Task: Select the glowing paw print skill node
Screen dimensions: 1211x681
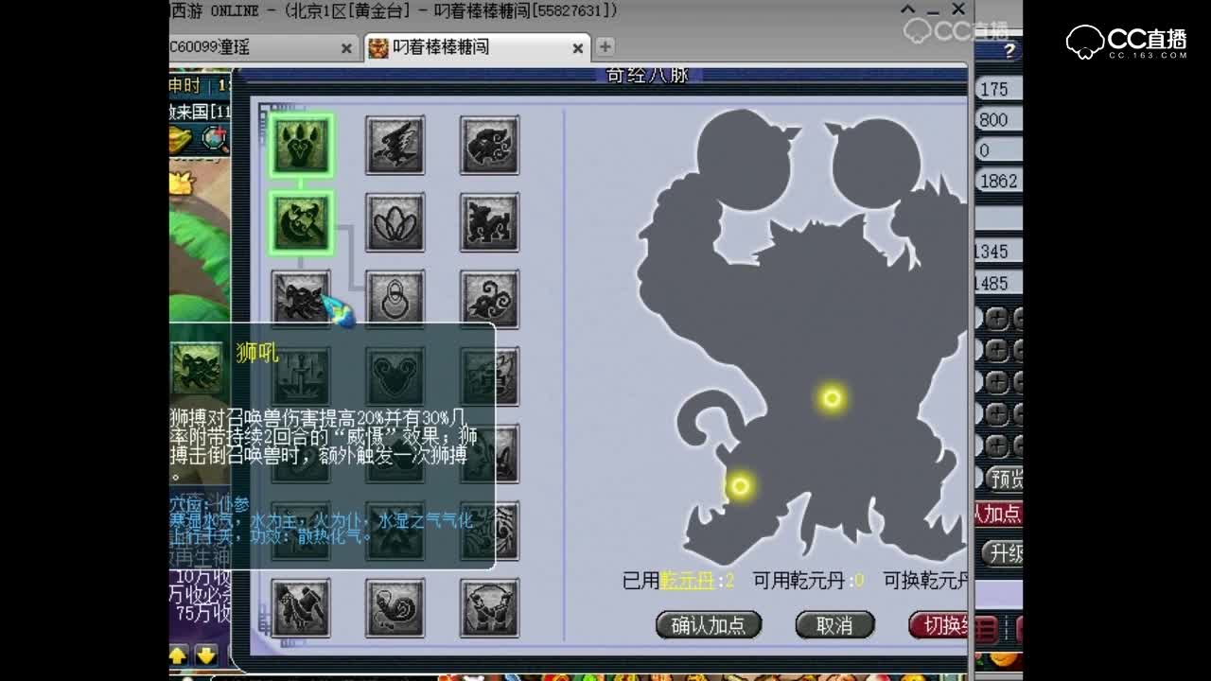Action: pyautogui.click(x=301, y=145)
